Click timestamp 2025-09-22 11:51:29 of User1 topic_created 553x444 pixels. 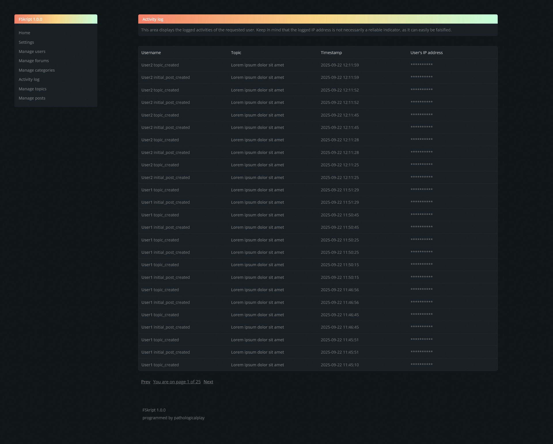(340, 190)
